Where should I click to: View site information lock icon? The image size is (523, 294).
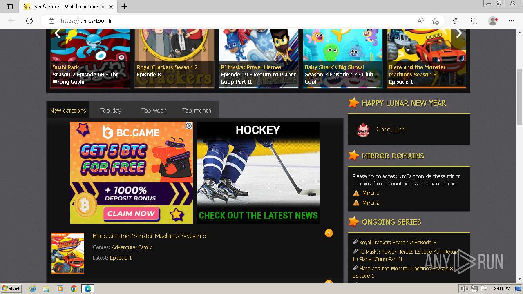point(51,21)
